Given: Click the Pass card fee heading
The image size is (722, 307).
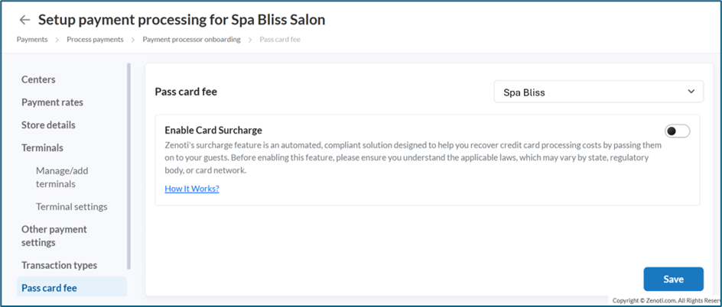Looking at the screenshot, I should tap(186, 92).
